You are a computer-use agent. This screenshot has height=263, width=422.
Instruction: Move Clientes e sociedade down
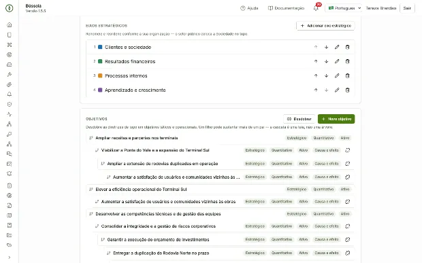coord(326,47)
